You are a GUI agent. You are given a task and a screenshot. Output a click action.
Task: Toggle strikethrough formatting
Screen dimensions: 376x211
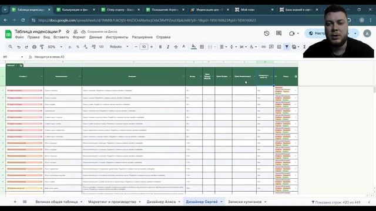(176, 47)
